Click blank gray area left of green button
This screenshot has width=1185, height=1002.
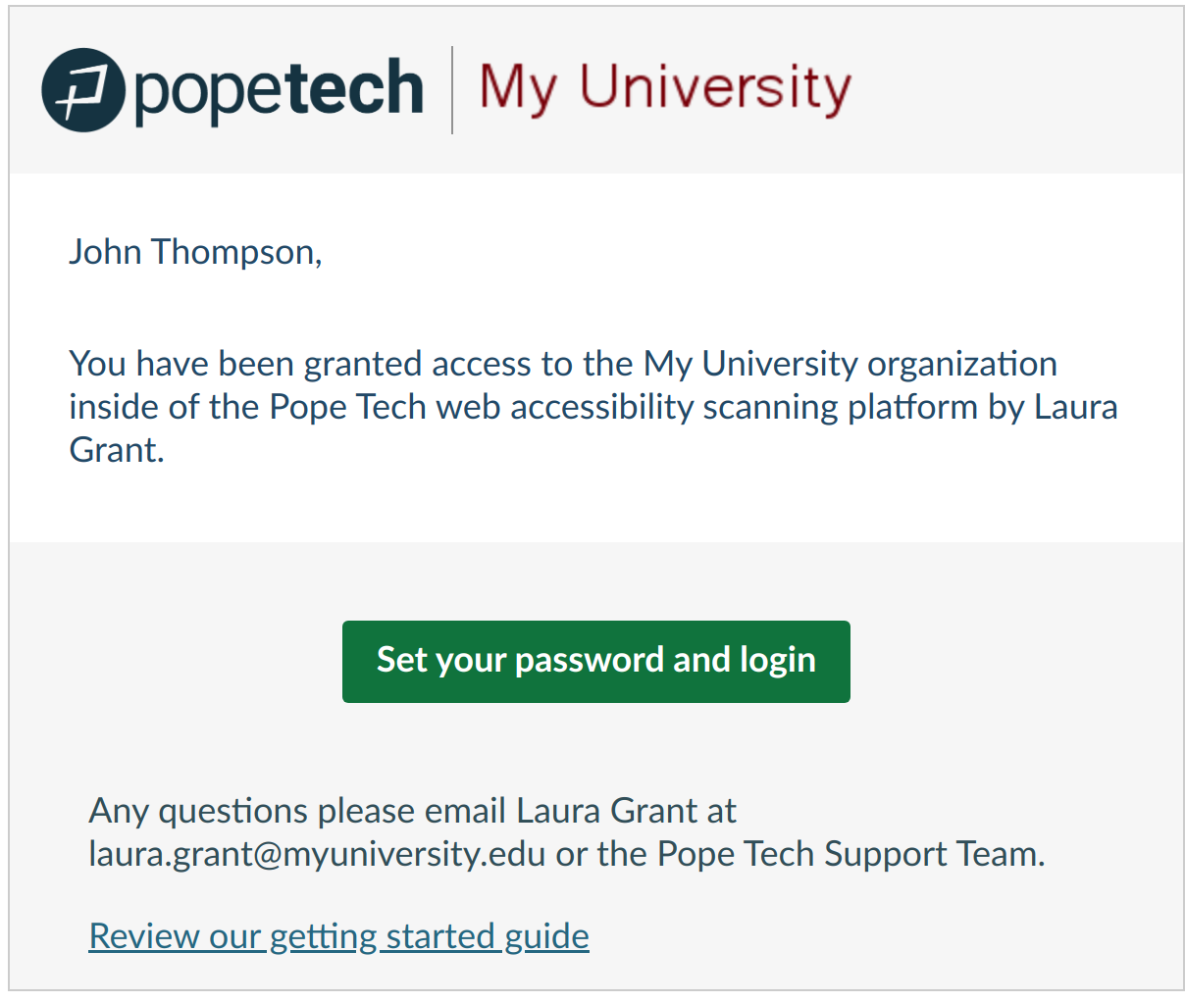click(177, 661)
